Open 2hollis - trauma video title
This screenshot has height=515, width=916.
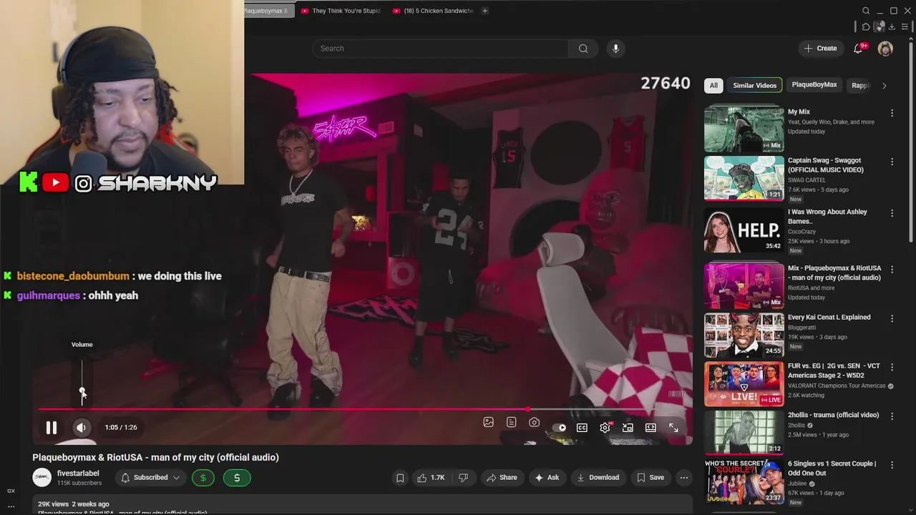click(834, 415)
